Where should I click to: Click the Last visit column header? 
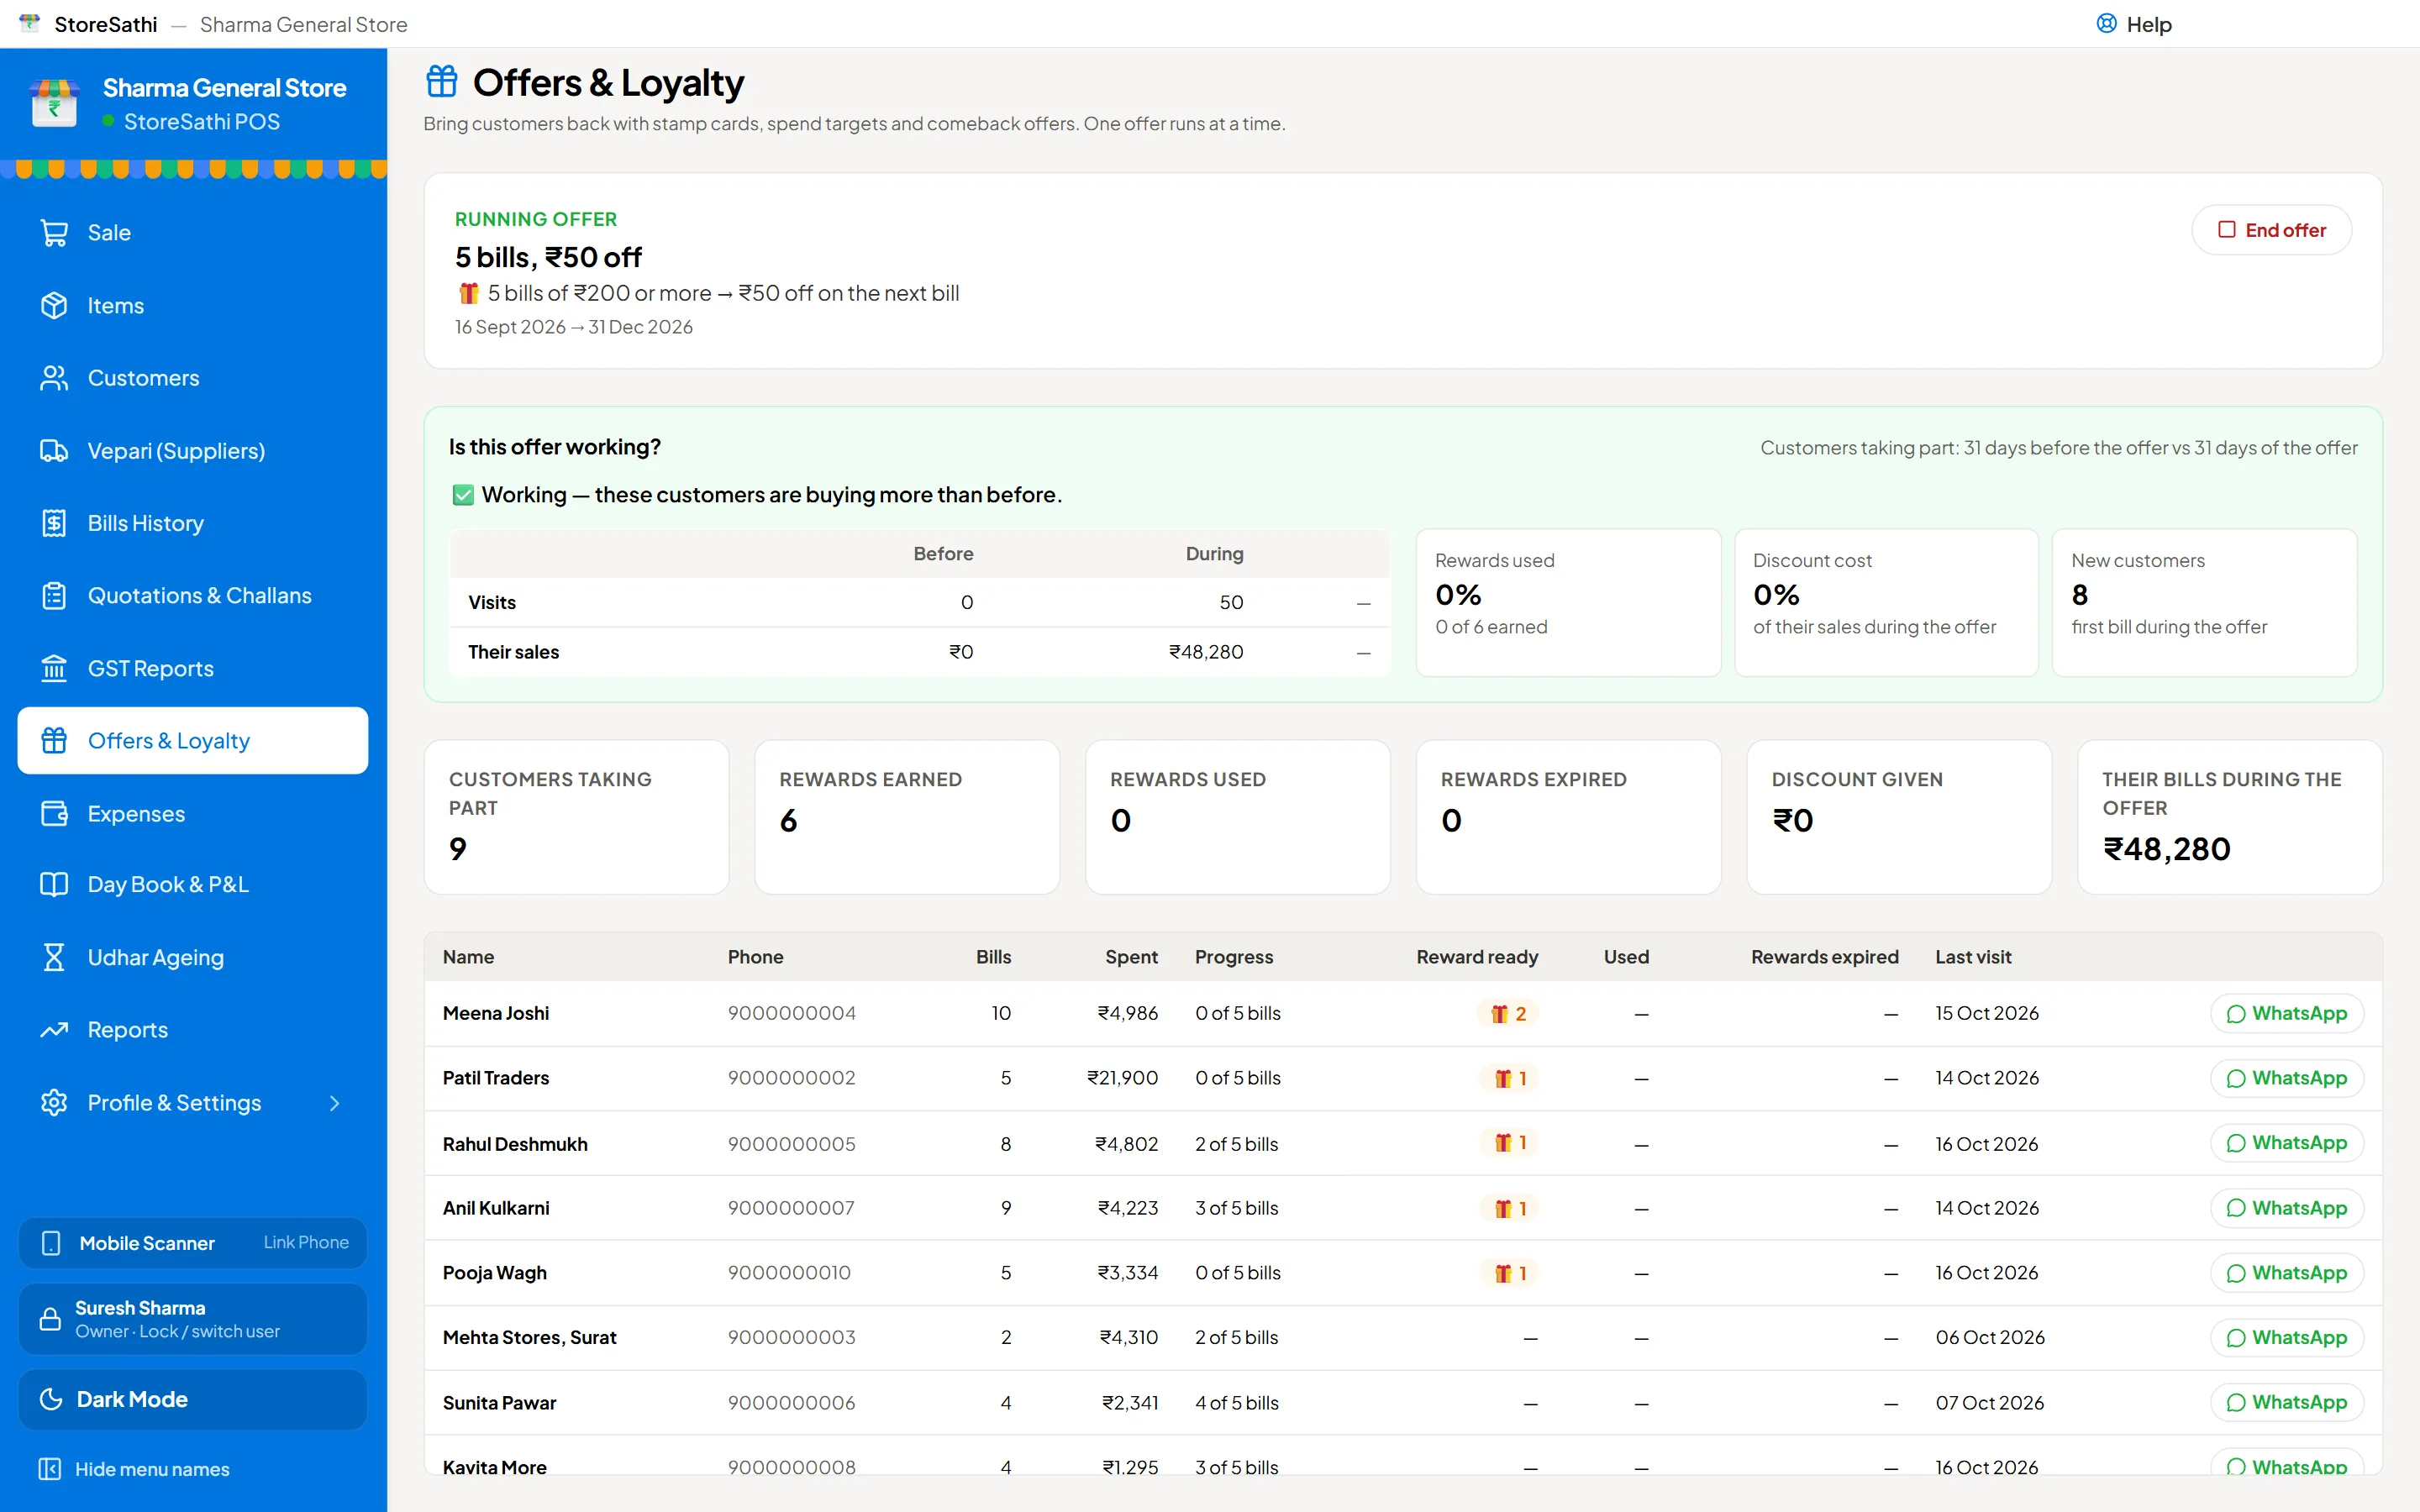point(1973,957)
